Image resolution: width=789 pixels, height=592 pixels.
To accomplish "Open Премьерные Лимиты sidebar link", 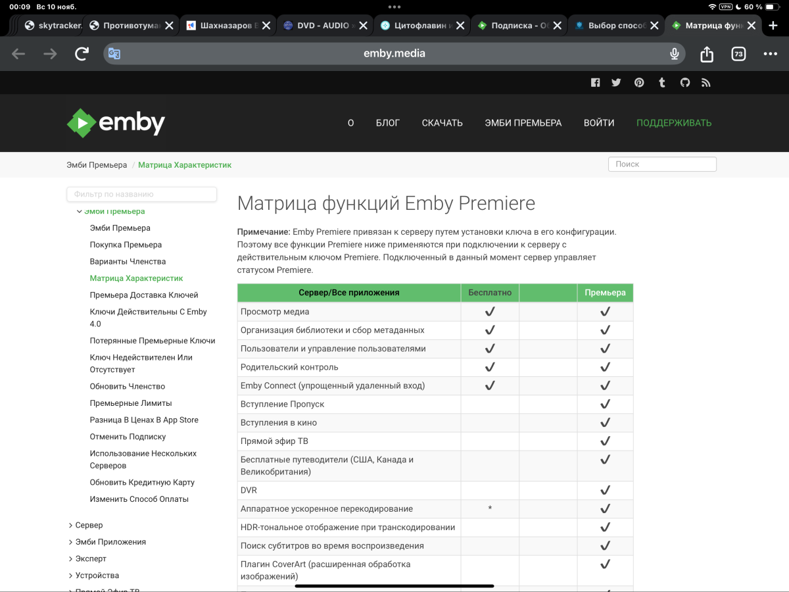I will [131, 403].
